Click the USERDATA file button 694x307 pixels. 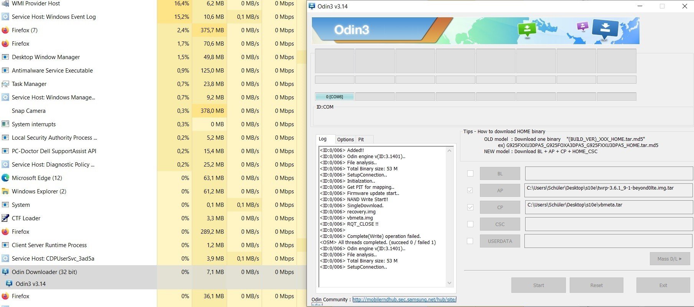[500, 241]
